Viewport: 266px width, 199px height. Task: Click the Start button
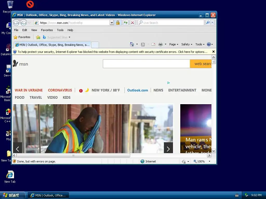pyautogui.click(x=12, y=195)
